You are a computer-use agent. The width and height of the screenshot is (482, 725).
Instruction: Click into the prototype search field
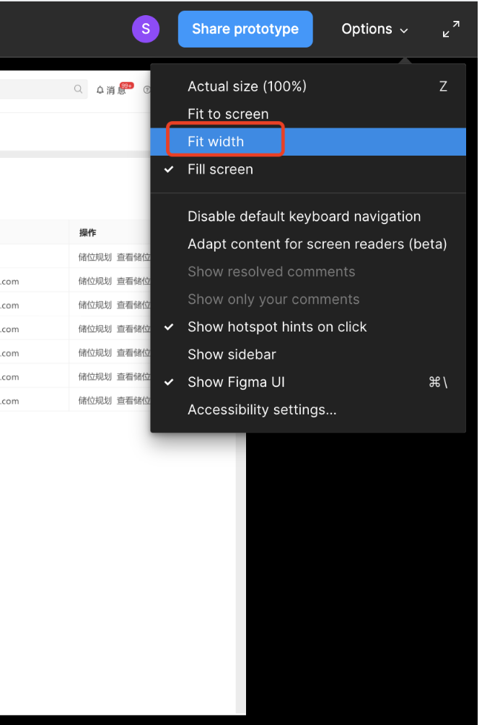[36, 89]
